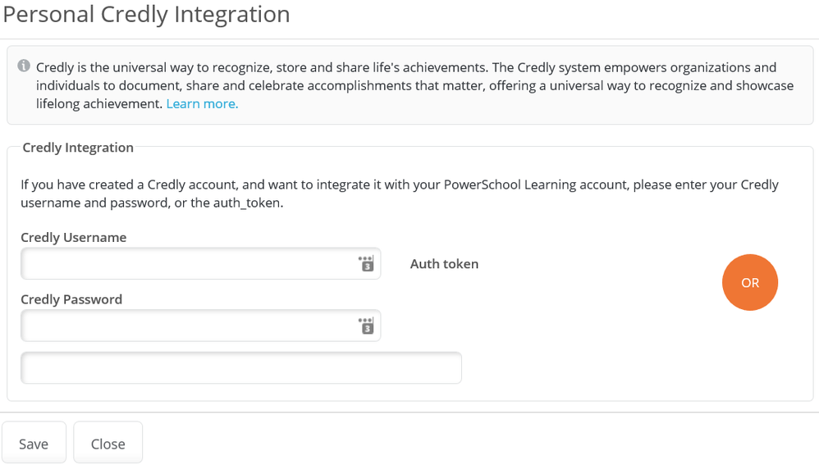Click the password manager icon in Credly Username field
This screenshot has width=819, height=465.
point(366,263)
